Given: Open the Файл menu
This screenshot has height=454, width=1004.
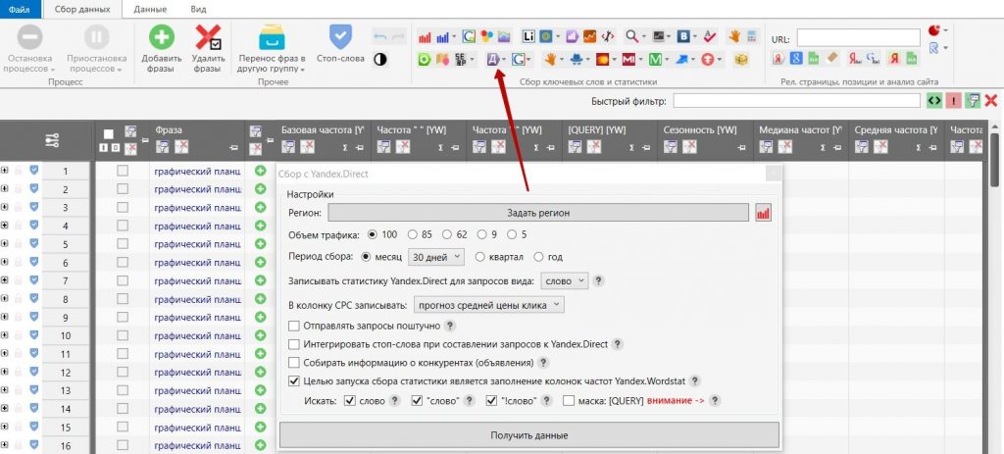Looking at the screenshot, I should pos(20,8).
